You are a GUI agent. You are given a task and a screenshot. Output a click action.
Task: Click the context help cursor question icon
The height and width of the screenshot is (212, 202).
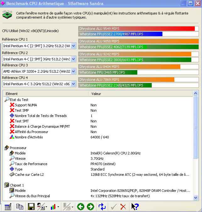[x=135, y=207]
